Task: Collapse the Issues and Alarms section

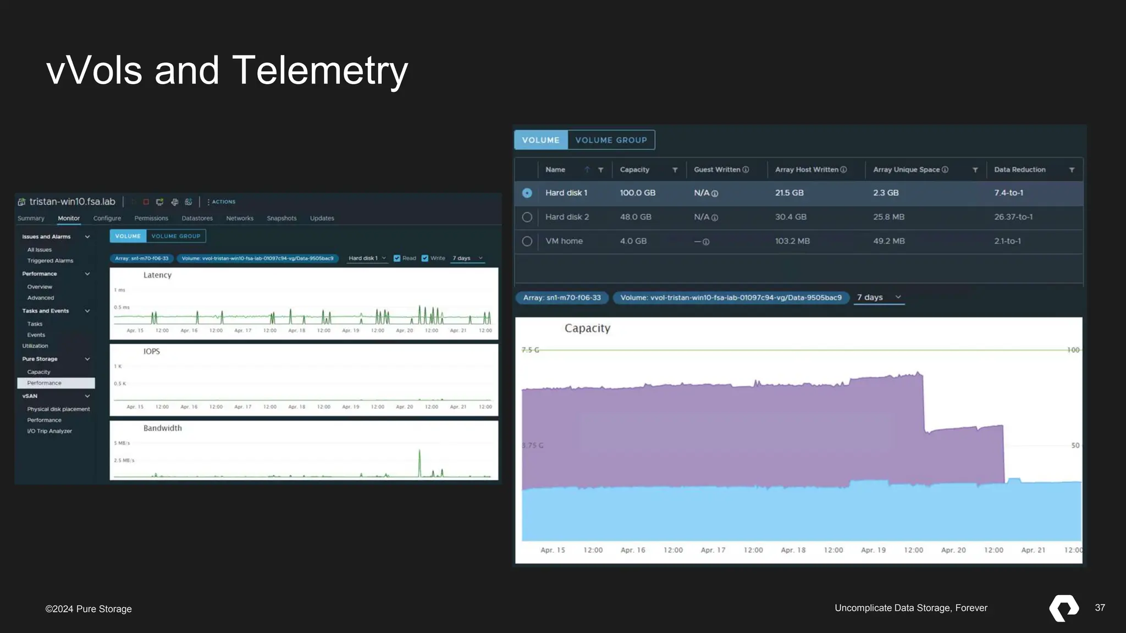Action: tap(87, 237)
